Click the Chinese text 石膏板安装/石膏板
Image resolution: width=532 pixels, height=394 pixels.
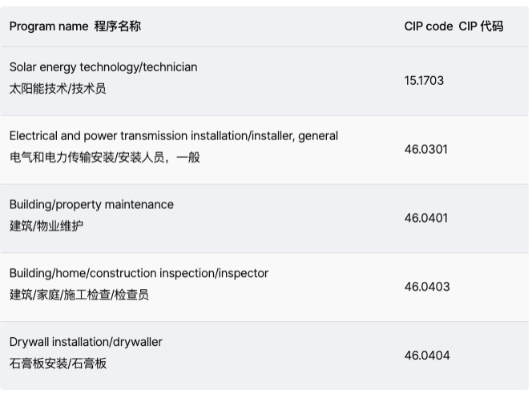pos(58,364)
